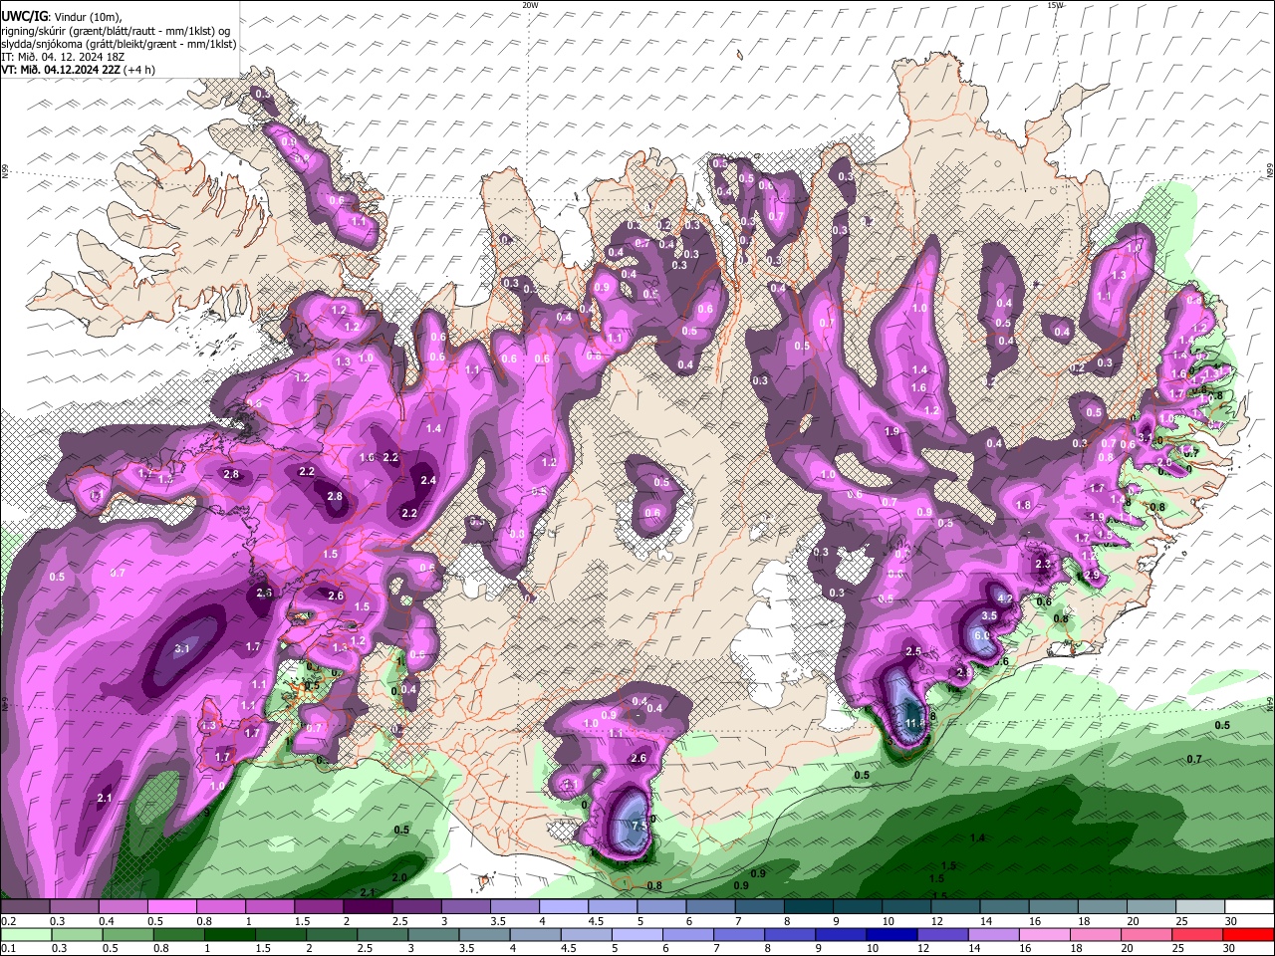The image size is (1275, 956).
Task: Select the white 30 mm snow legend swatch
Action: coord(1249,906)
